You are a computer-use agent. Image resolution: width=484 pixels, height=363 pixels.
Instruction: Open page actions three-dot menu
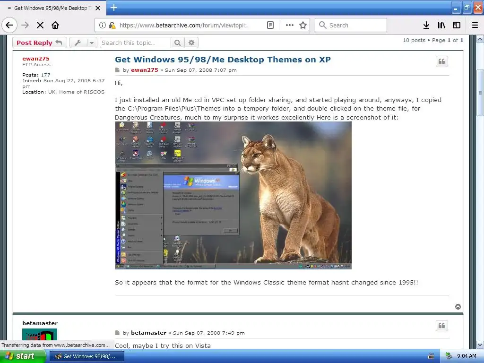click(x=290, y=25)
